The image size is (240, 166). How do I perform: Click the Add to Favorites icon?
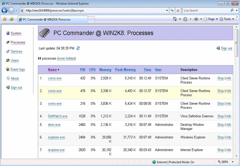[x=12, y=19]
